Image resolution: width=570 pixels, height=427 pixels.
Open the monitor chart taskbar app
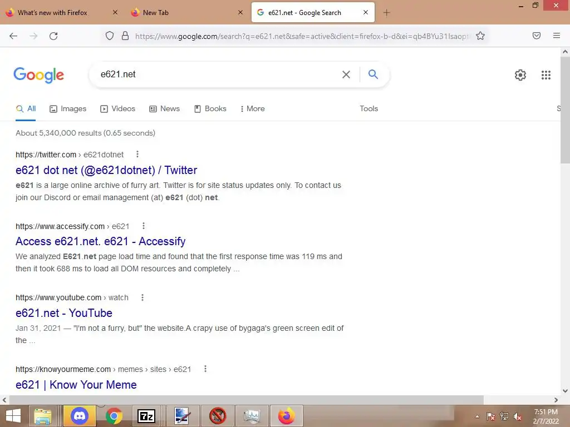pyautogui.click(x=252, y=416)
